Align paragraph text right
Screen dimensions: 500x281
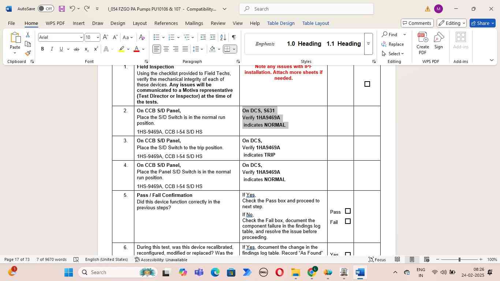pos(176,49)
